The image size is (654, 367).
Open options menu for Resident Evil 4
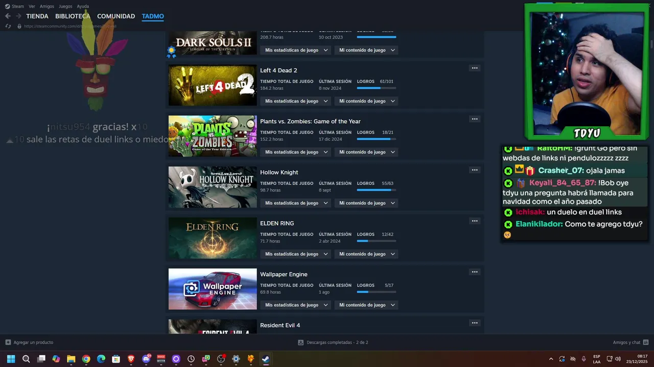(475, 323)
